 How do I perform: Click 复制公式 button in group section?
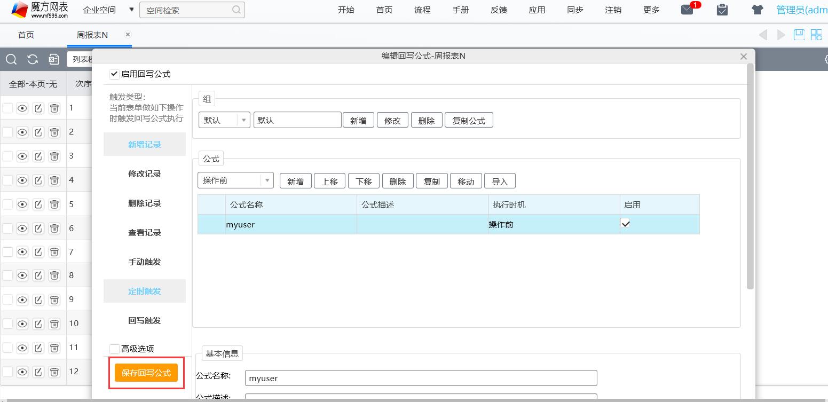(x=469, y=120)
